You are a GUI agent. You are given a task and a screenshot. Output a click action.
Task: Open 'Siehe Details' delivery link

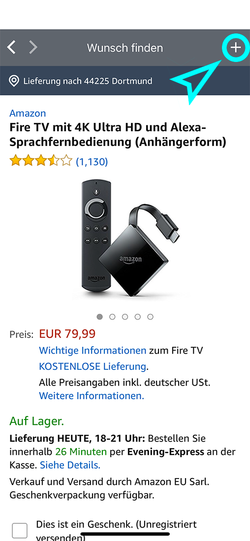[x=70, y=465]
